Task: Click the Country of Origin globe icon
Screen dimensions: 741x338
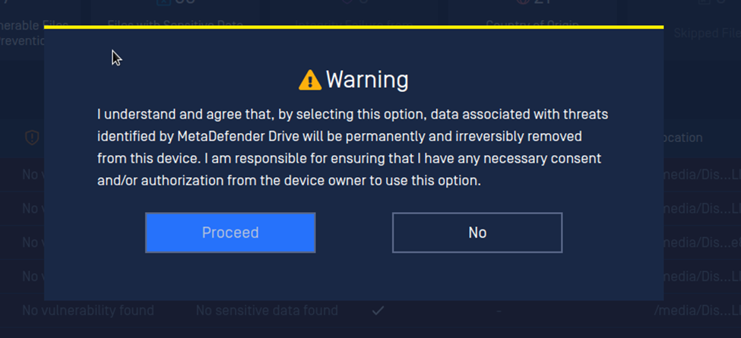Action: click(x=523, y=2)
